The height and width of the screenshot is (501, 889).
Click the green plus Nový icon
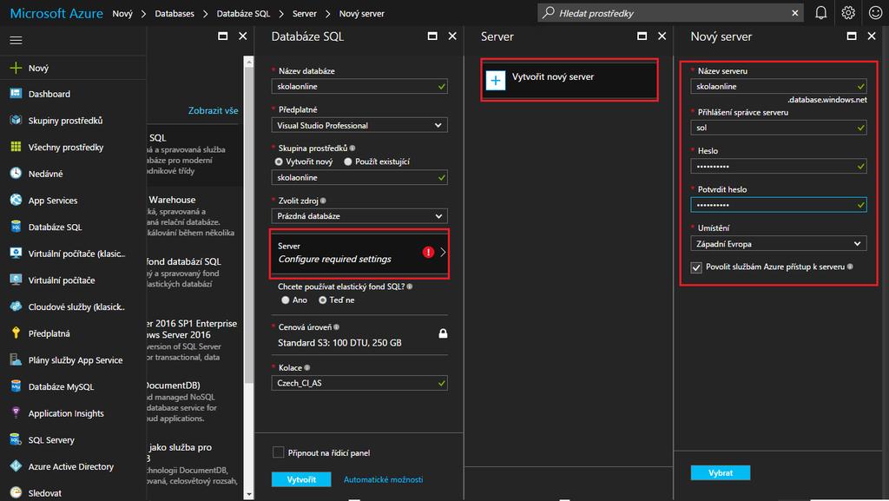coord(16,68)
